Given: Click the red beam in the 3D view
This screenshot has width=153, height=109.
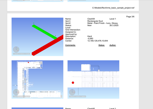Looking at the screenshot, I should pos(47,46).
